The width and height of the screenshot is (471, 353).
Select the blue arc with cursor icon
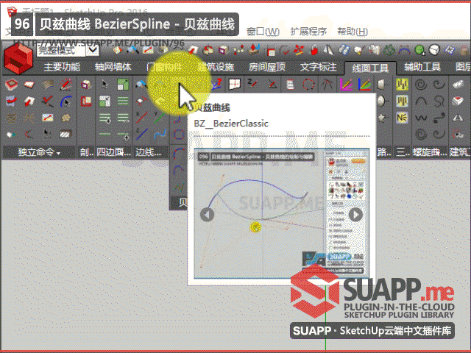click(x=65, y=101)
